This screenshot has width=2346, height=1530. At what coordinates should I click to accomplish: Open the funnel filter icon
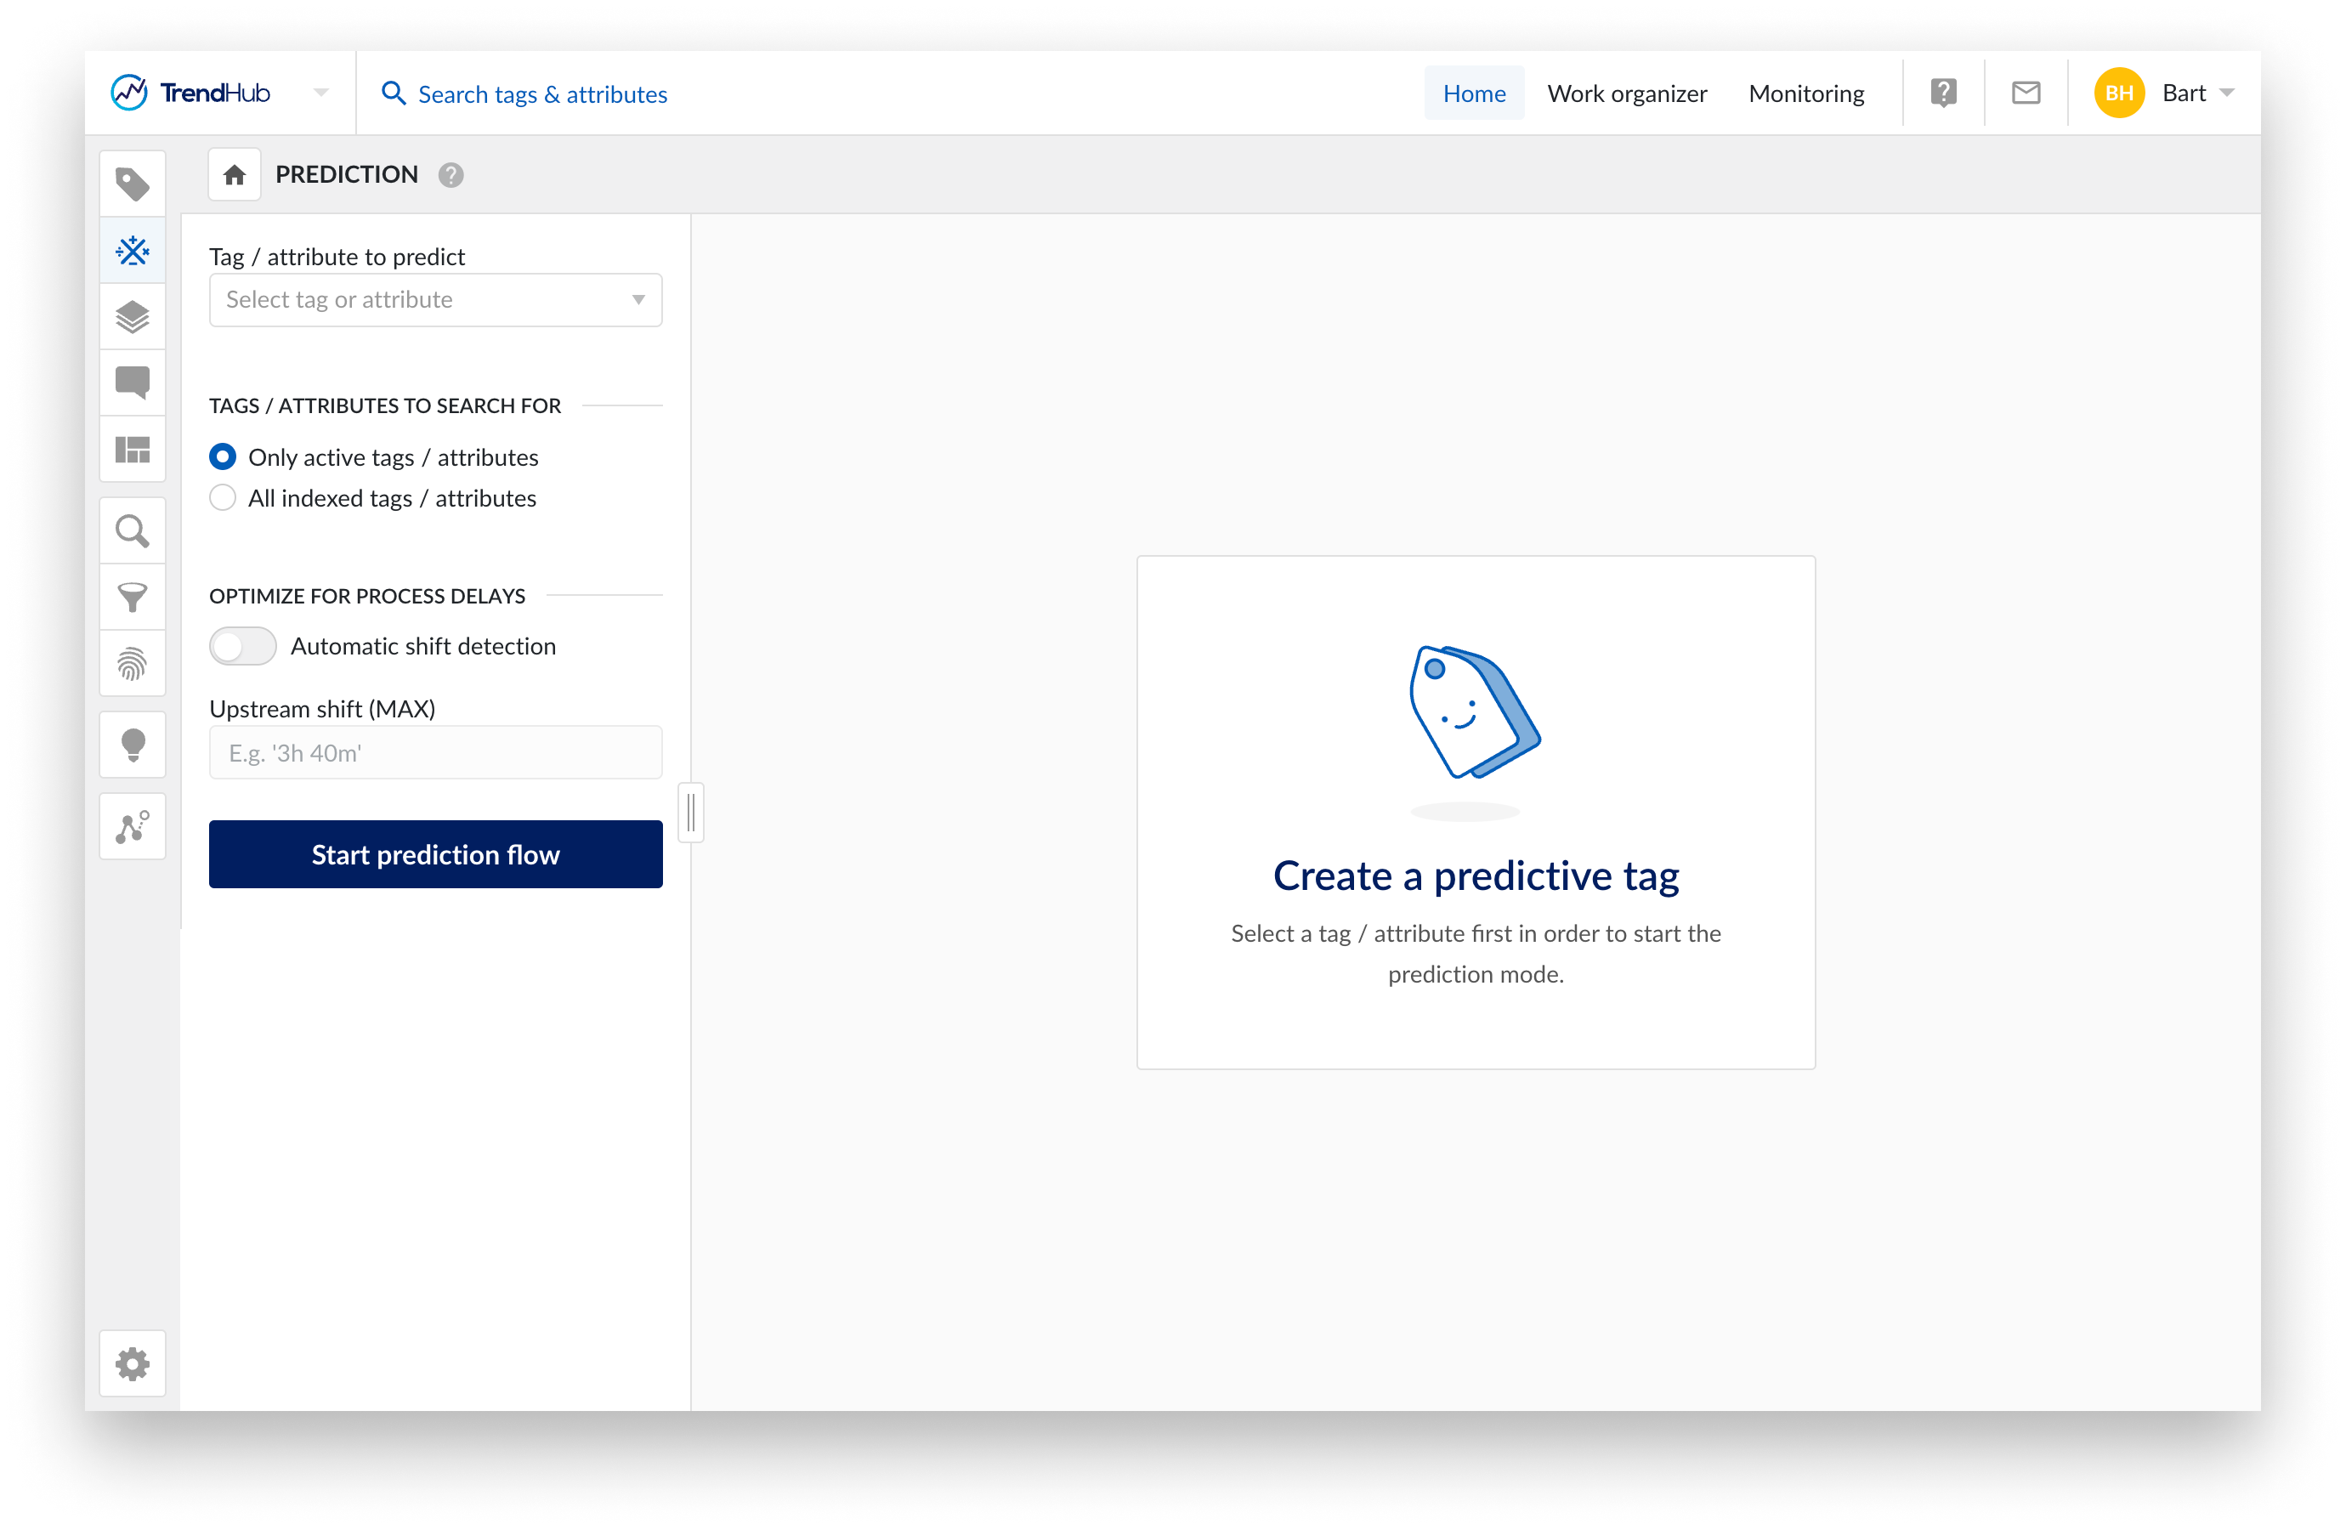pos(132,598)
